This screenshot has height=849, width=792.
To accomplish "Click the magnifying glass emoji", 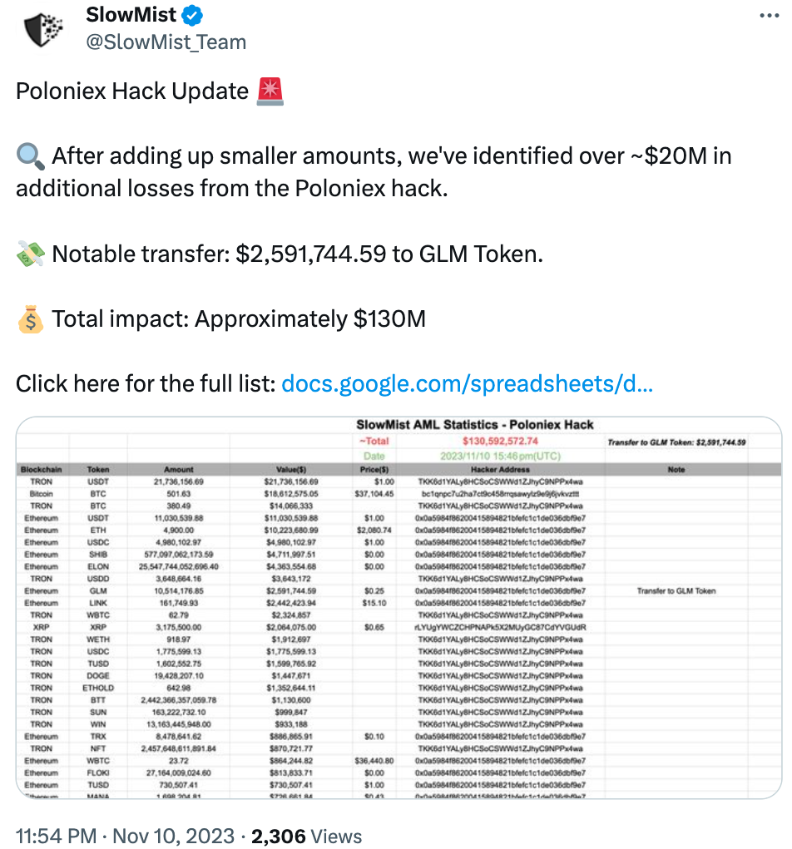I will click(30, 156).
